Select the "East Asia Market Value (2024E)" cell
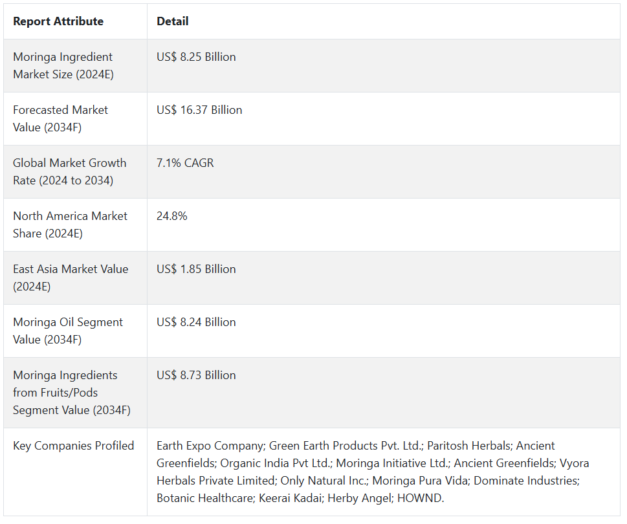Screen dimensions: 627x524 click(71, 278)
